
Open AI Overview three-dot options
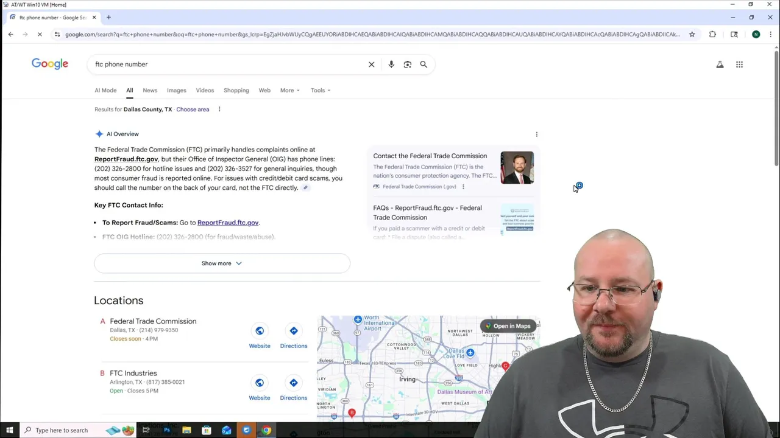click(536, 134)
